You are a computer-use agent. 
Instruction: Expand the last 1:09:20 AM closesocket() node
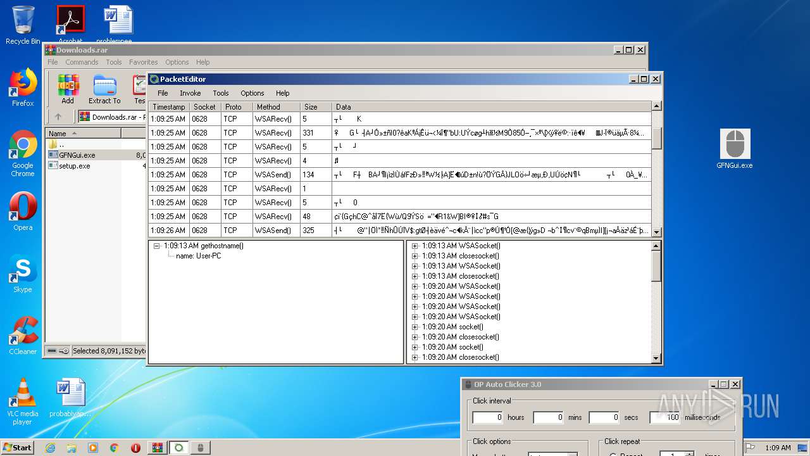point(414,357)
